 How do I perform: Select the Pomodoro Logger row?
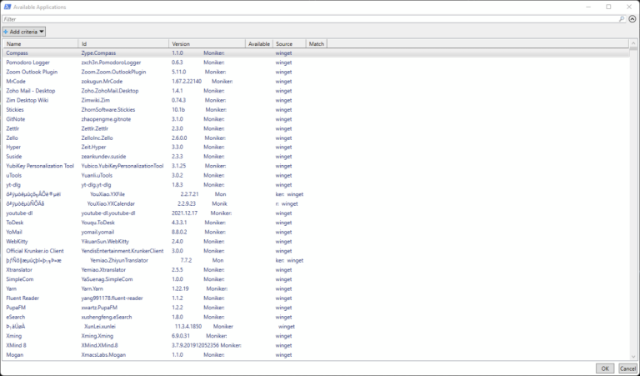[317, 63]
